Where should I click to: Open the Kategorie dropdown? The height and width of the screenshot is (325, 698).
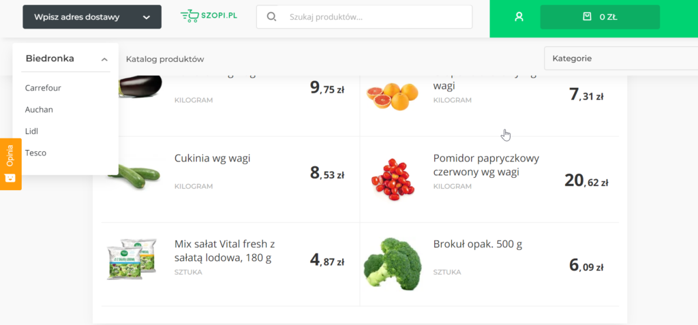coord(621,59)
